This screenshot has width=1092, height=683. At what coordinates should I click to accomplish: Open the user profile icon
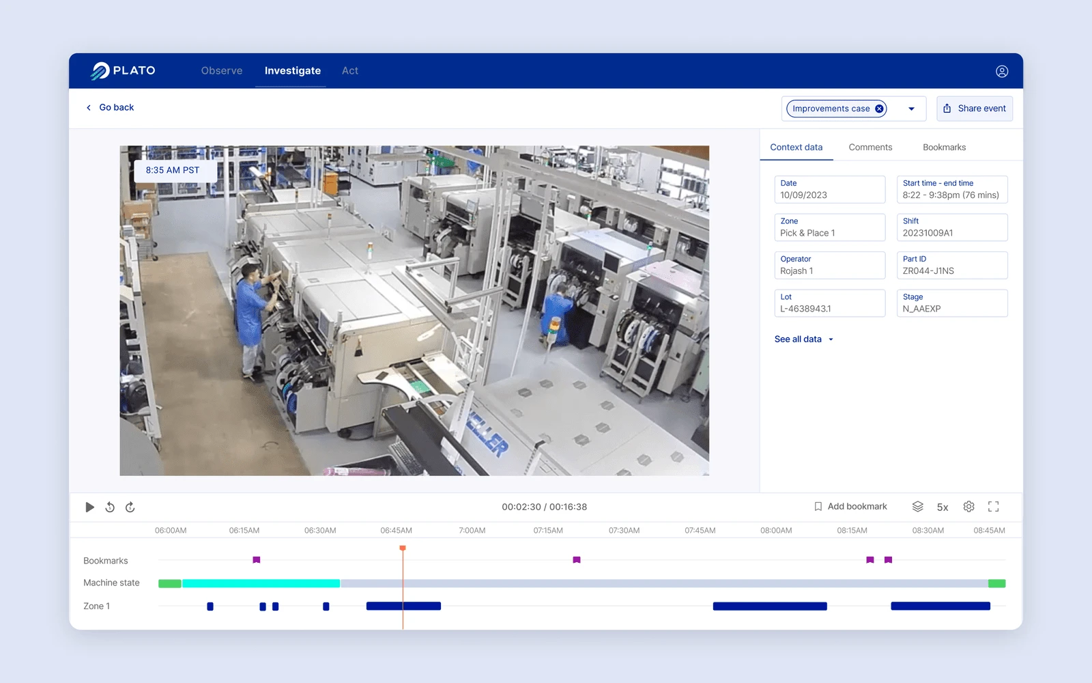[x=1002, y=71]
